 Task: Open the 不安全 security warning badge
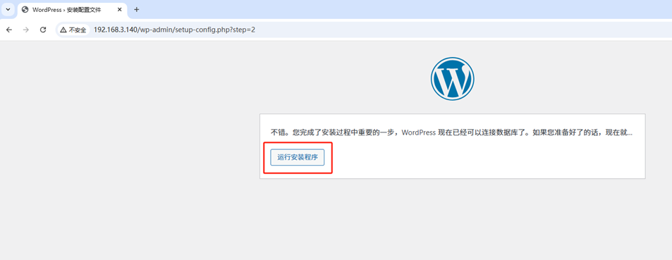(x=73, y=30)
